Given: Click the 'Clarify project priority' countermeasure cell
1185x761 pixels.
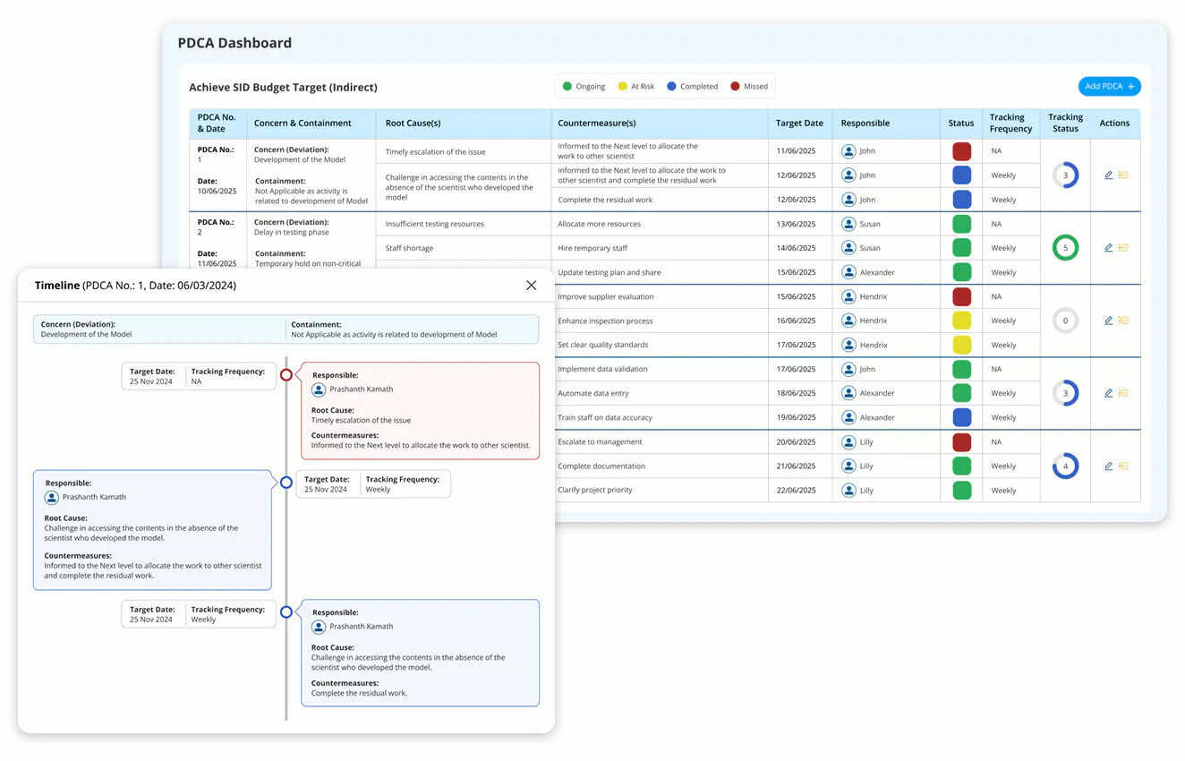Looking at the screenshot, I should tap(660, 490).
